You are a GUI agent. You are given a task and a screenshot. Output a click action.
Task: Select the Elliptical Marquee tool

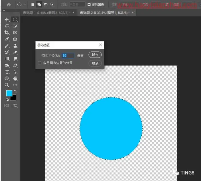[x=15, y=19]
